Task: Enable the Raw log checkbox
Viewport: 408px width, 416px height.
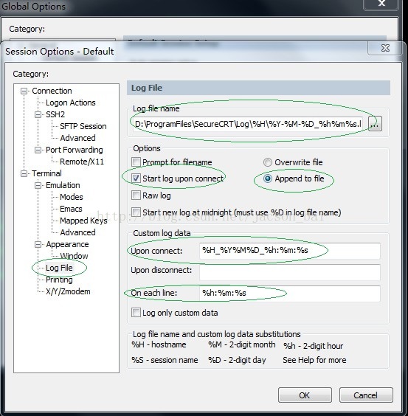Action: [x=136, y=195]
